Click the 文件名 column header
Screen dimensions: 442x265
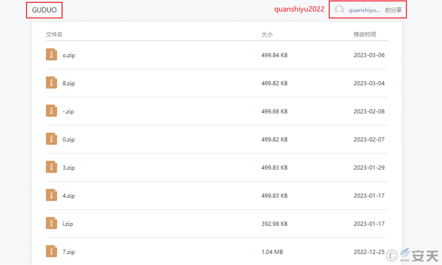pos(54,34)
